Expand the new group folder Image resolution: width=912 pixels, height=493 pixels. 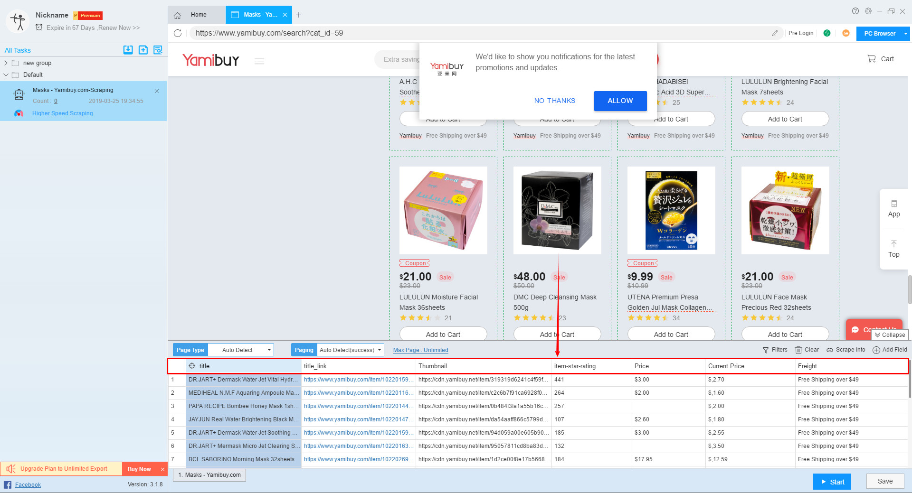click(x=6, y=63)
